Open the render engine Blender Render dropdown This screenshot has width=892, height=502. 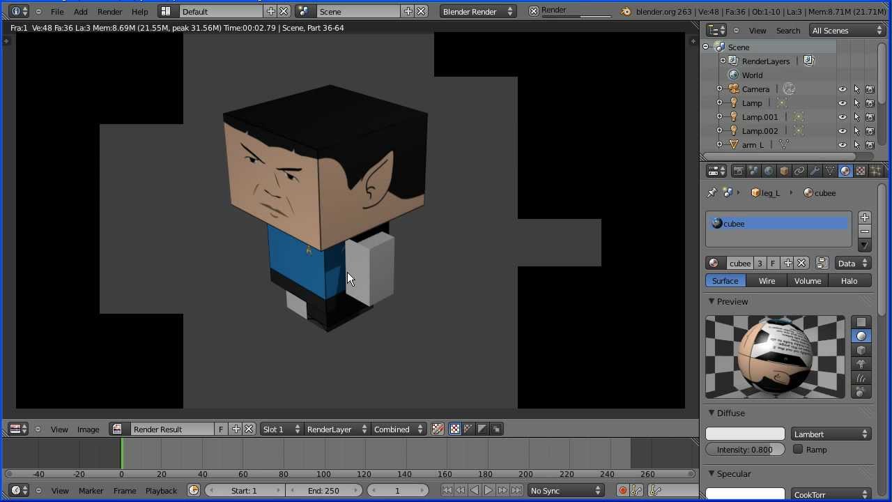[x=478, y=11]
